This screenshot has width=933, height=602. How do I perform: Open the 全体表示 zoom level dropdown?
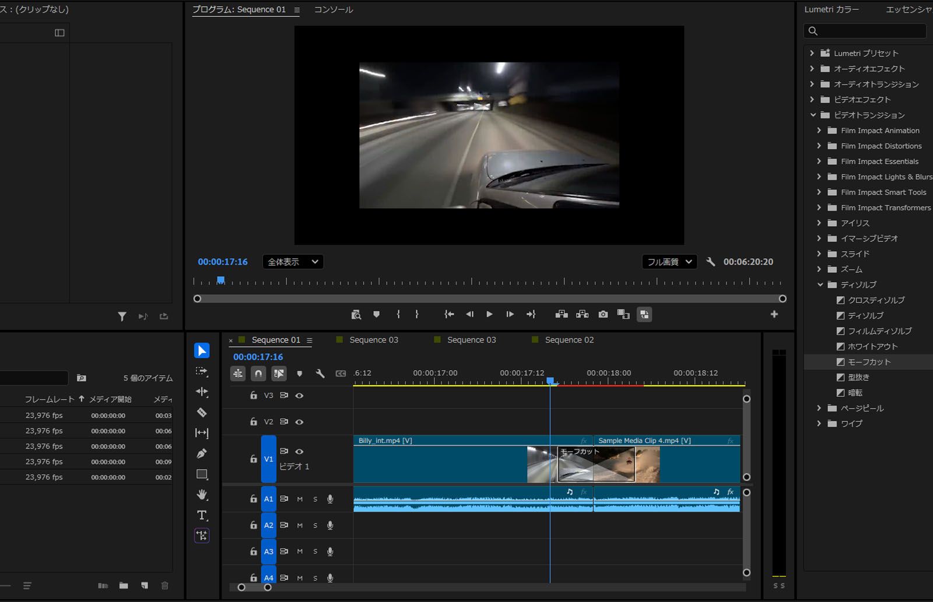tap(293, 262)
